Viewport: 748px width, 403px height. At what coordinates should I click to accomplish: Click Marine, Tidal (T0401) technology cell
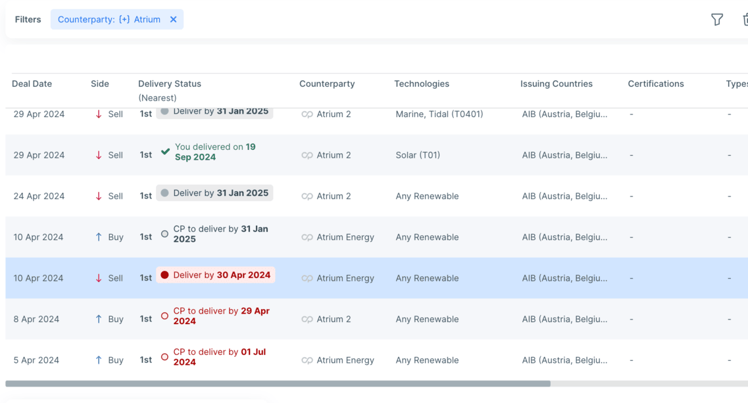[x=439, y=114]
